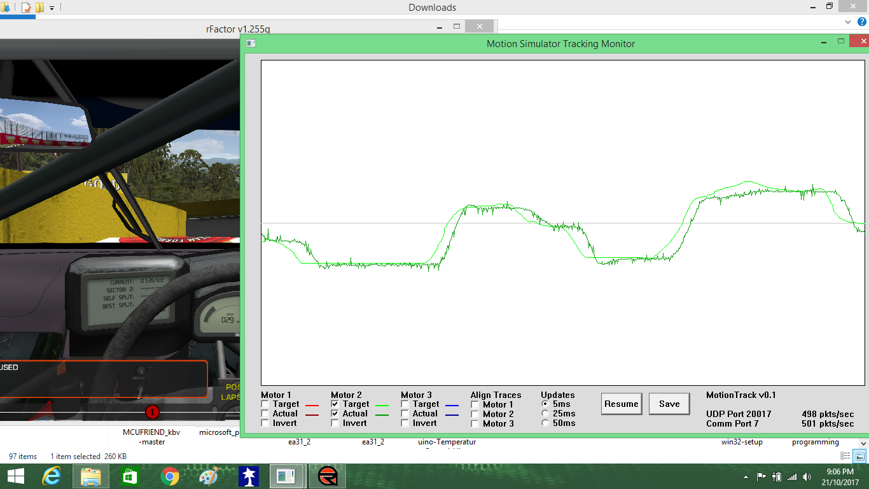
Task: Switch to rFactor via its taskbar icon
Action: pyautogui.click(x=328, y=476)
